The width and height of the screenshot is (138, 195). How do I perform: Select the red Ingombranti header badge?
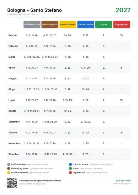[122, 24]
